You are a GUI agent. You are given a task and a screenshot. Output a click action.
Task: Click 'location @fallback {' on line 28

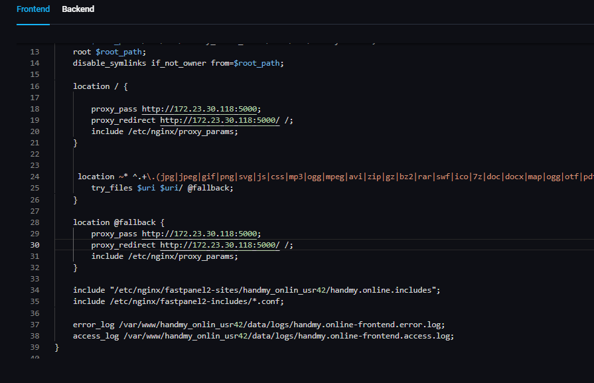119,222
